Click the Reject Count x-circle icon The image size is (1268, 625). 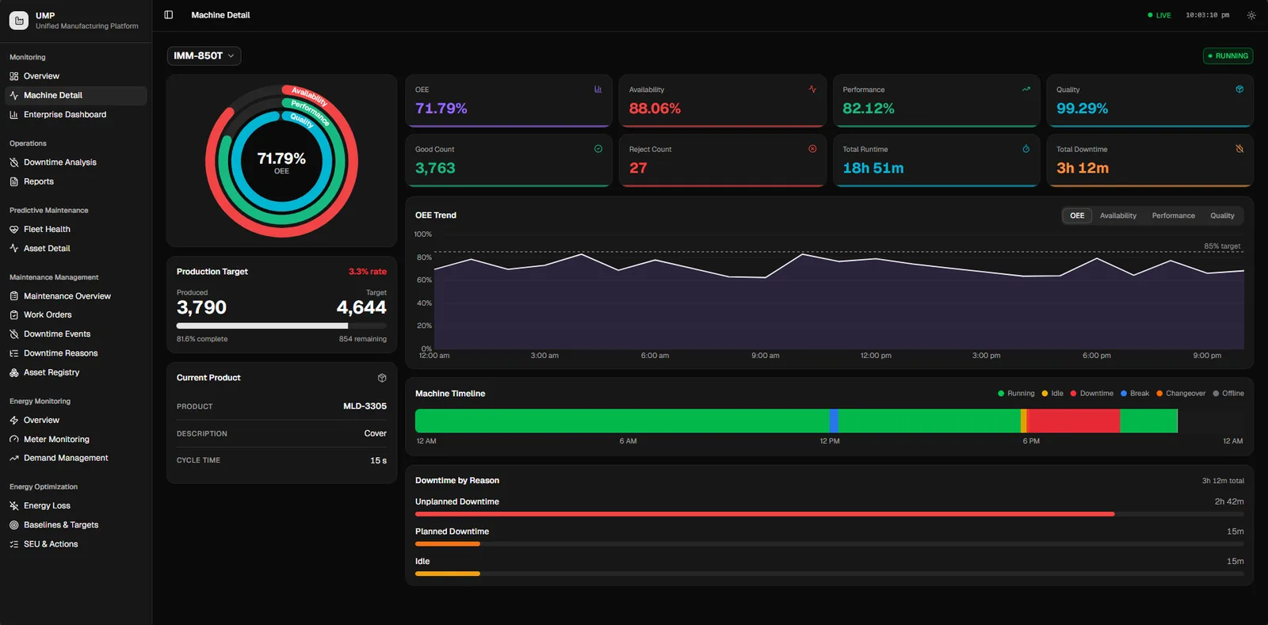click(812, 148)
